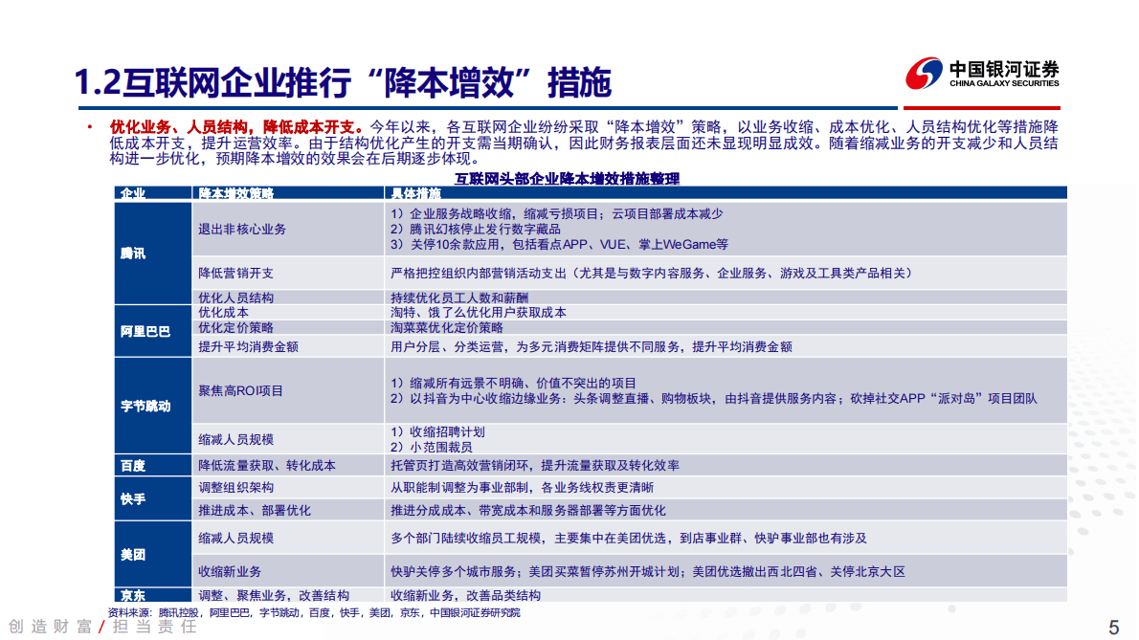The height and width of the screenshot is (640, 1139).
Task: Select the 百度 company cell
Action: pyautogui.click(x=135, y=465)
